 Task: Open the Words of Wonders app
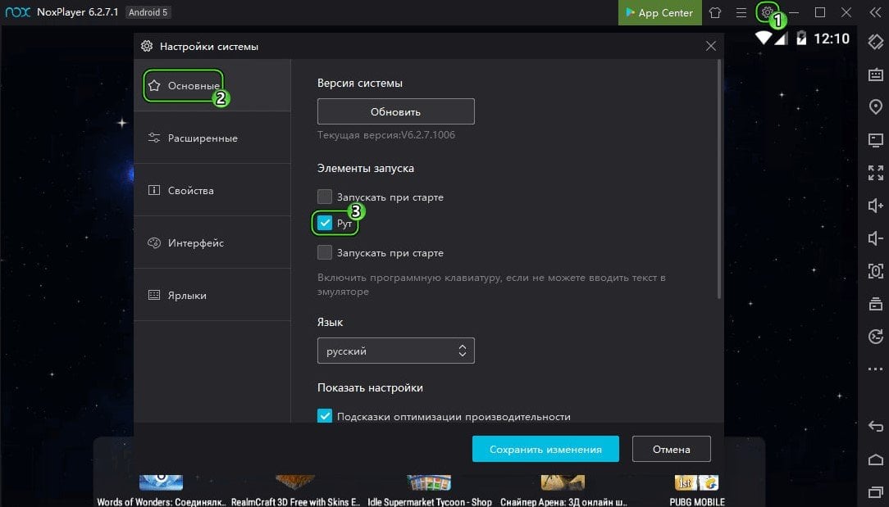(161, 491)
